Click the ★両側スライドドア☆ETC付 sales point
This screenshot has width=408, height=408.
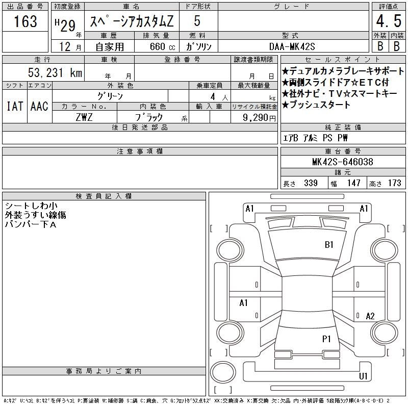click(x=336, y=83)
